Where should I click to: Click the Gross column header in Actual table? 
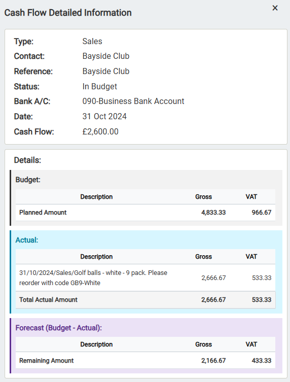(x=204, y=257)
